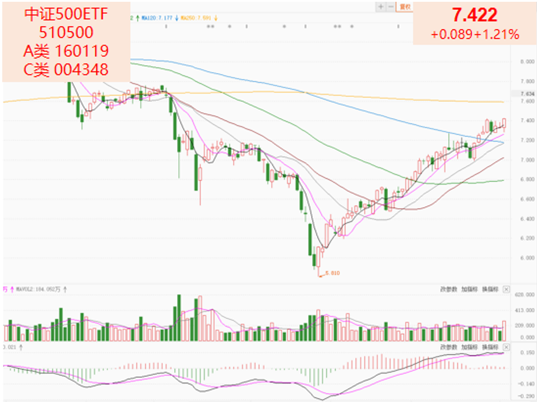Click 改参数 in the MACD panel
This screenshot has width=537, height=402.
point(448,347)
